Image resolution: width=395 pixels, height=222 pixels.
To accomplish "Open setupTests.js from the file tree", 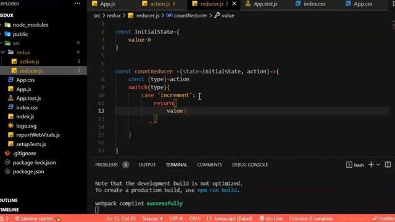I will (31, 144).
